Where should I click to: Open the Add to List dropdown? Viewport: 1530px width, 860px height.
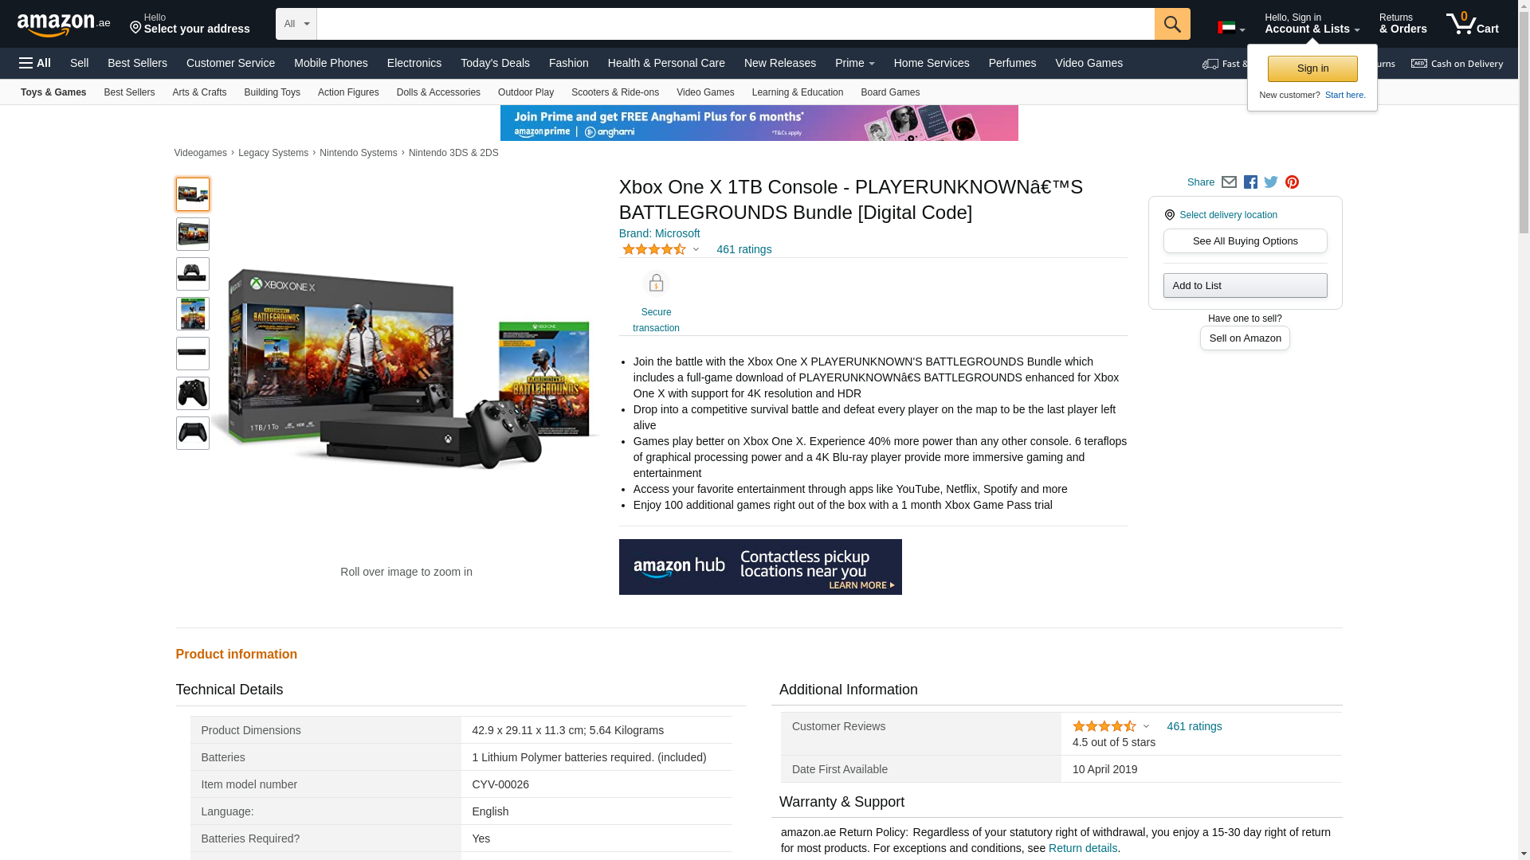(x=1245, y=285)
